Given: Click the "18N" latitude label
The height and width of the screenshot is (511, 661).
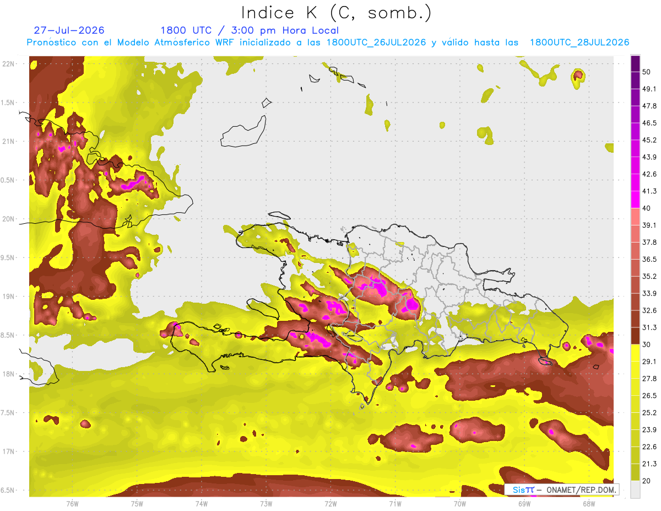Looking at the screenshot, I should 9,374.
